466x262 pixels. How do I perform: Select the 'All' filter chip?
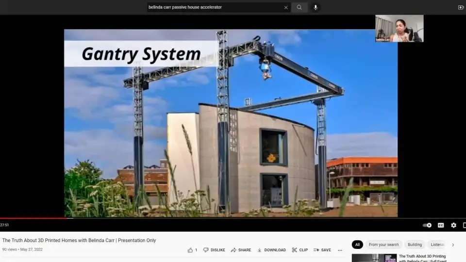click(x=357, y=245)
